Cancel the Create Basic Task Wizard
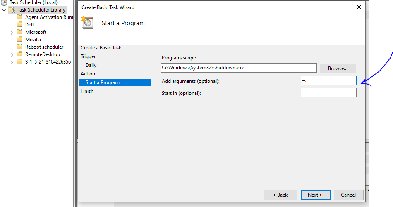The height and width of the screenshot is (207, 393). pyautogui.click(x=348, y=195)
